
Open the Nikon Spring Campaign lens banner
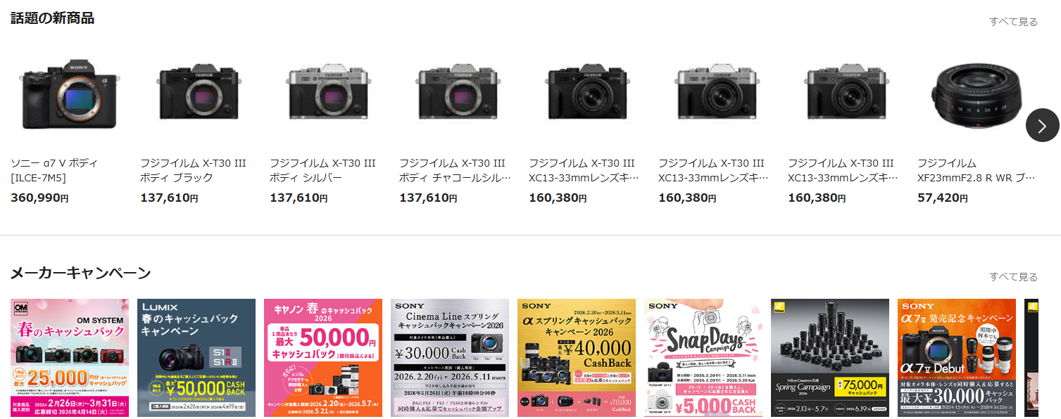(830, 358)
